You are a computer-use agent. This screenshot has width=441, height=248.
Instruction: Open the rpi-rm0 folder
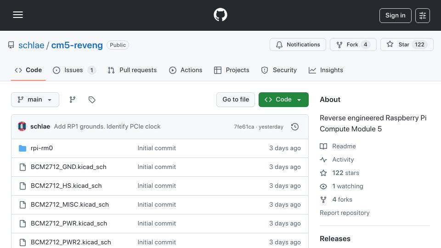[x=42, y=148]
